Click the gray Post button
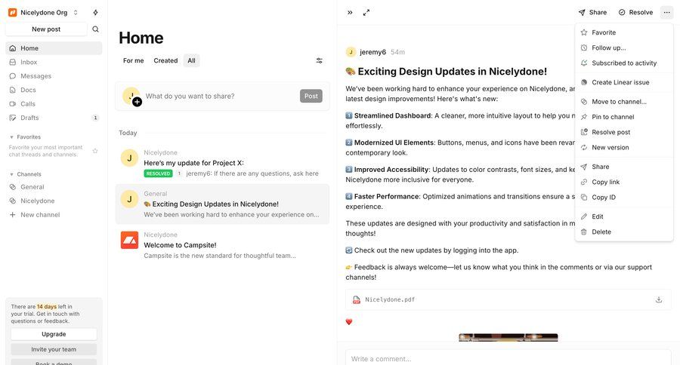 (x=311, y=96)
